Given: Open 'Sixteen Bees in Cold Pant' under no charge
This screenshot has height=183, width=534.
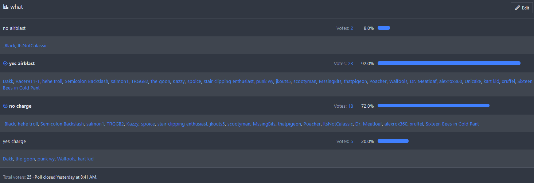Looking at the screenshot, I should point(452,124).
